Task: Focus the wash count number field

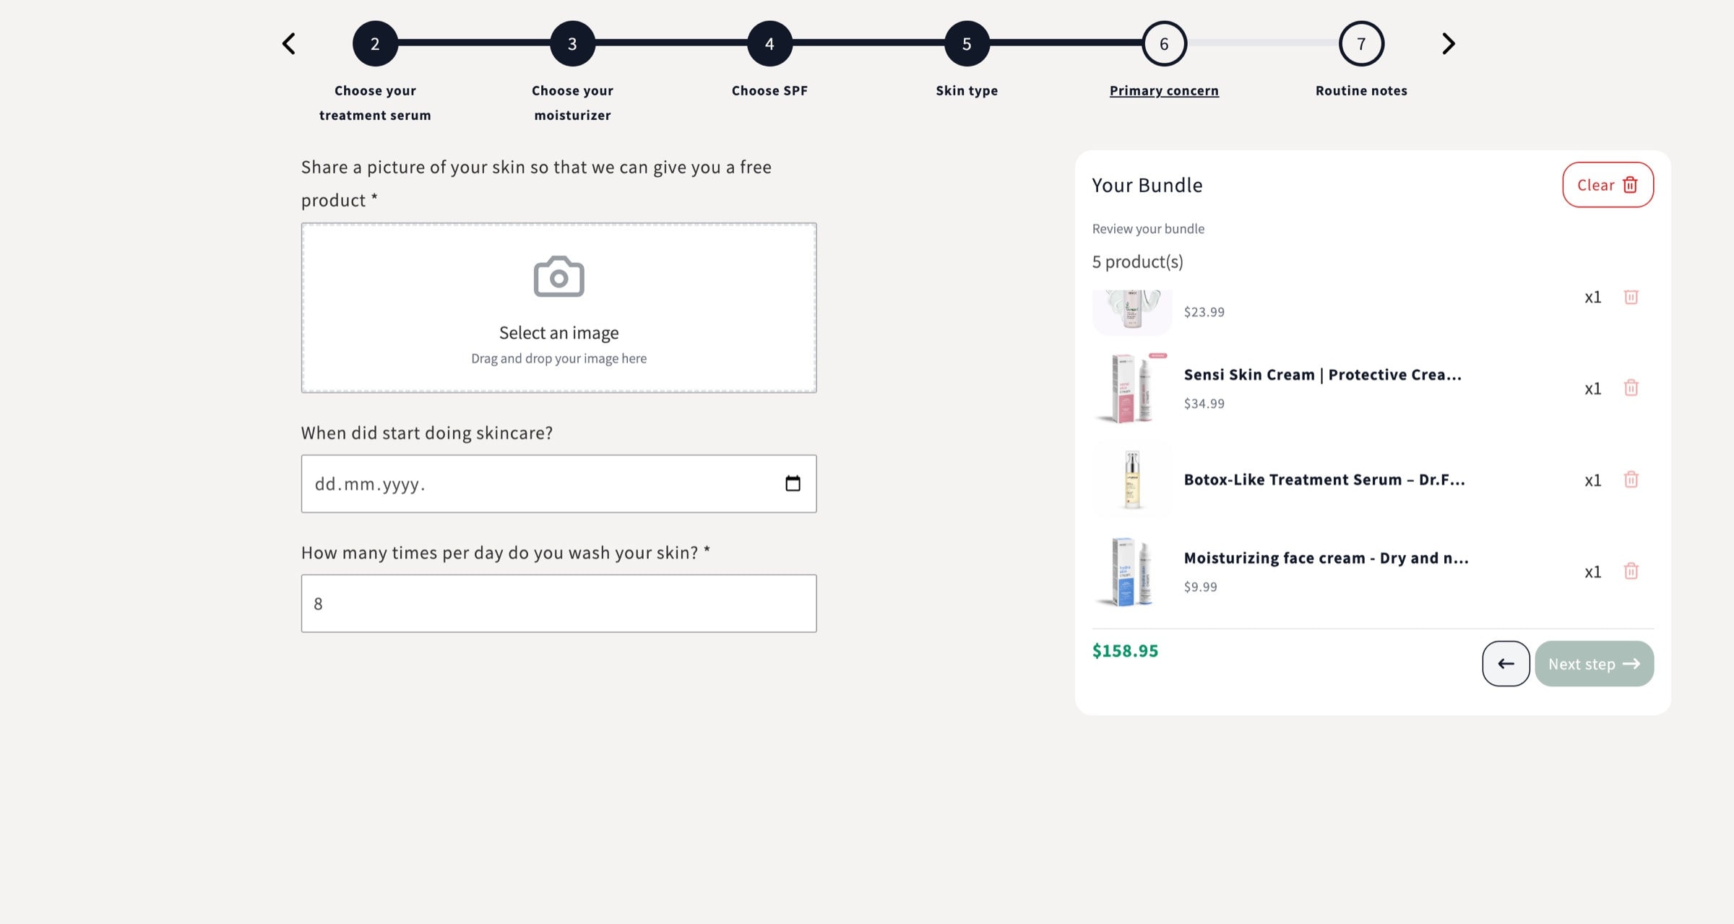Action: [x=558, y=603]
